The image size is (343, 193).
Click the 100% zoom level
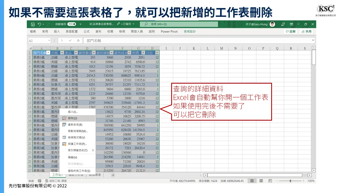(x=311, y=181)
